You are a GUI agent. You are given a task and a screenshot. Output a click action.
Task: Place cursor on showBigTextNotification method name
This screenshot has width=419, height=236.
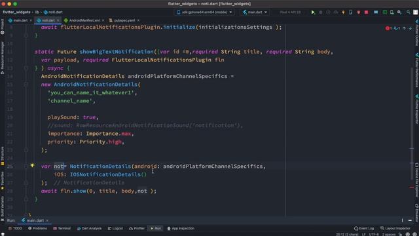pos(117,52)
